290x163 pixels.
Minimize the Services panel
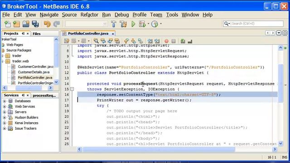[23, 95]
